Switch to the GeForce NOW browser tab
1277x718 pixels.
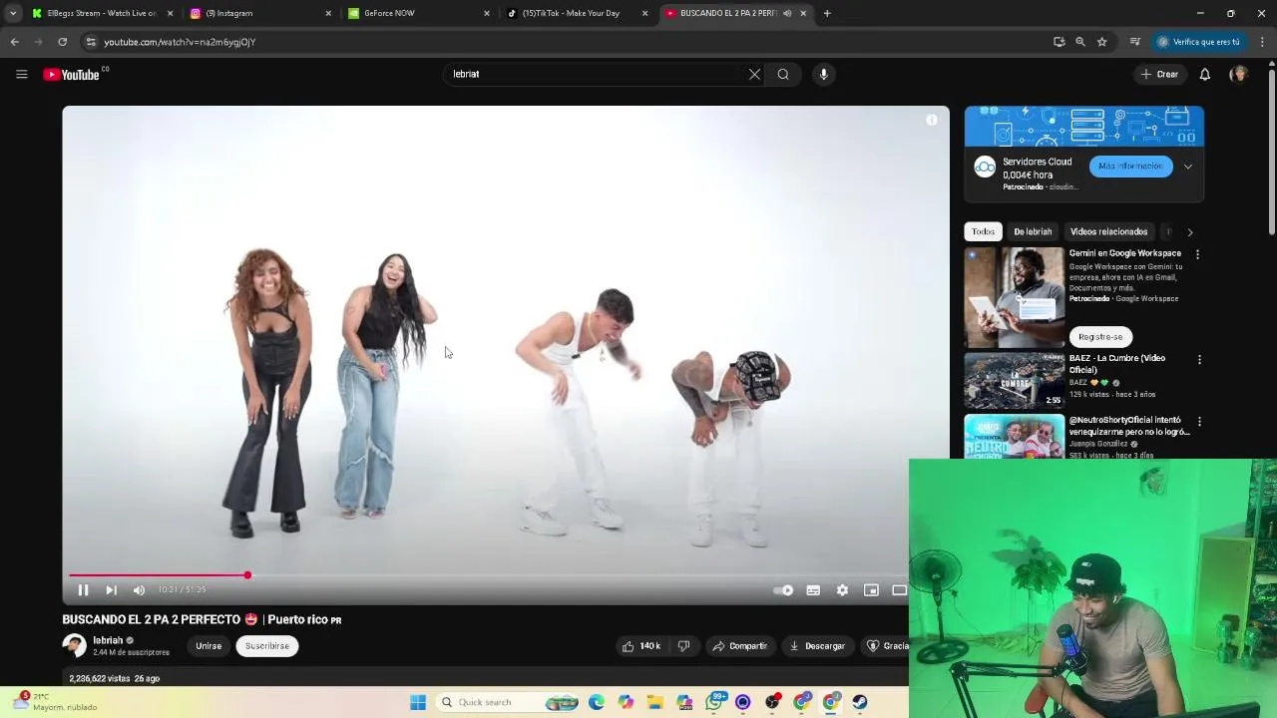point(419,13)
